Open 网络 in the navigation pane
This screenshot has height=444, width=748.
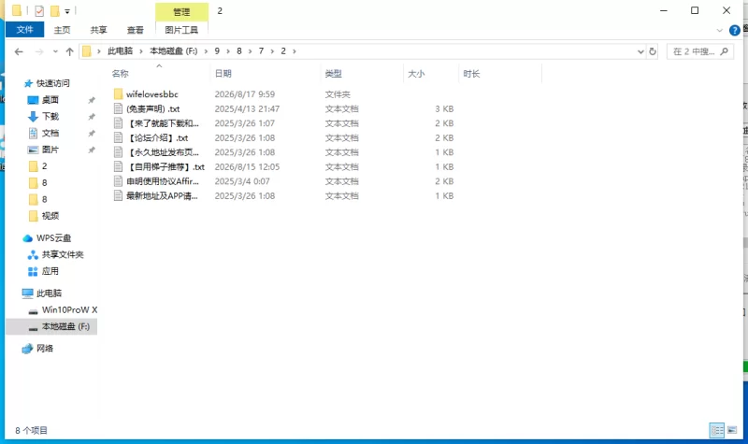point(45,348)
